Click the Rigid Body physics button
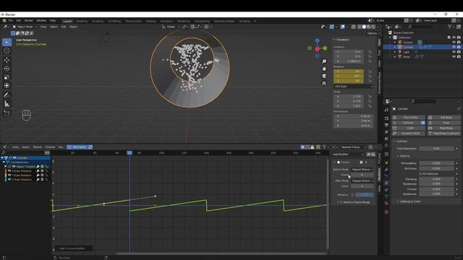Viewport: 463px width, 260px height. [443, 128]
